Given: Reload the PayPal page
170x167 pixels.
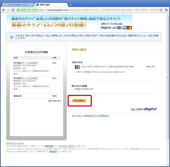Looking at the screenshot, I should click(x=13, y=10).
